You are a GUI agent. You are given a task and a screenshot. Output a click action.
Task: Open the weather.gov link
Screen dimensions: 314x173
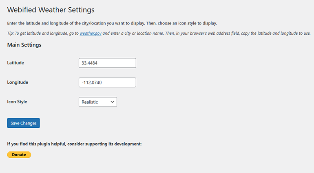pyautogui.click(x=91, y=33)
